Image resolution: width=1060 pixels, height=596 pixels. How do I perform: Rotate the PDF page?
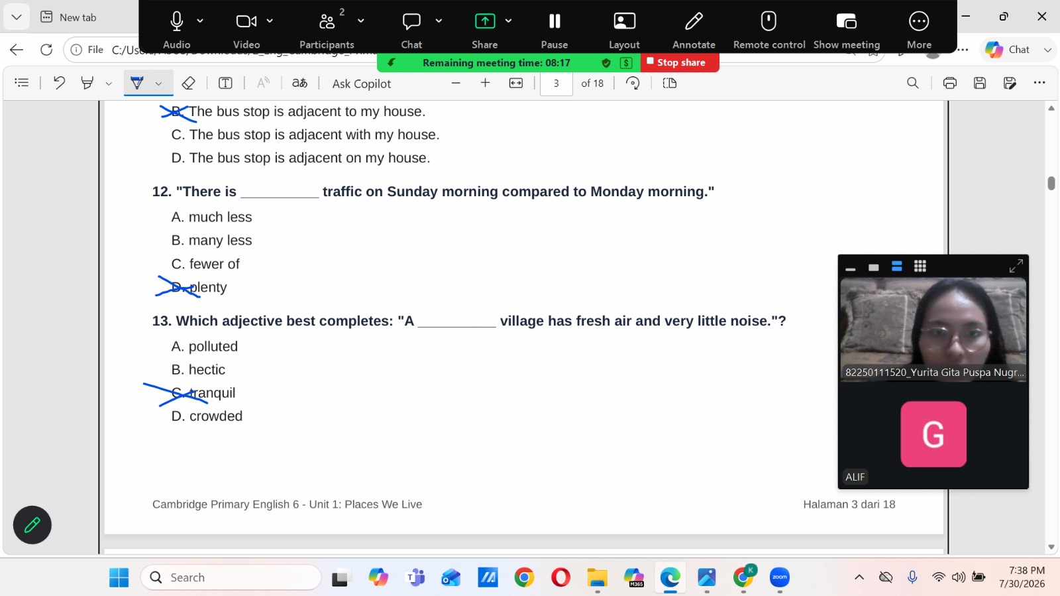click(633, 83)
